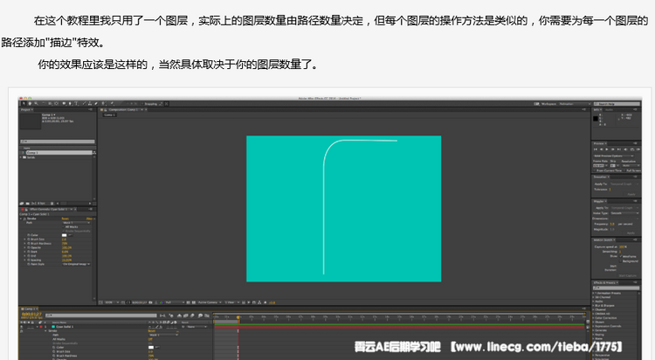The height and width of the screenshot is (360, 655).
Task: Open Active Camera dropdown under viewer
Action: [x=209, y=302]
